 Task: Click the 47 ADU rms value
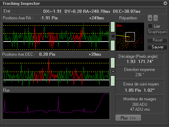(x=140, y=109)
